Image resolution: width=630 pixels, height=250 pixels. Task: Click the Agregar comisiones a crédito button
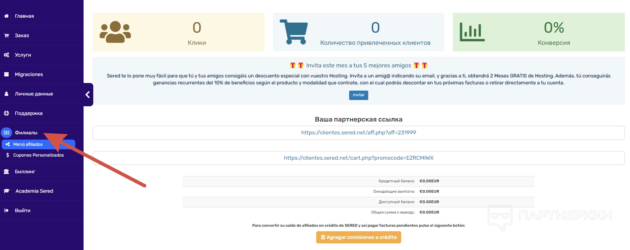[x=359, y=237]
